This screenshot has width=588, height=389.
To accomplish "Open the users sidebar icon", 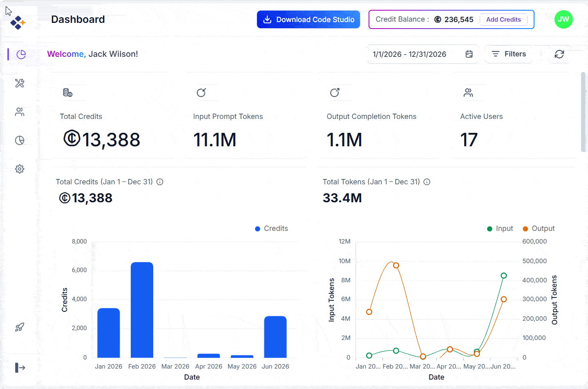I will pyautogui.click(x=20, y=112).
